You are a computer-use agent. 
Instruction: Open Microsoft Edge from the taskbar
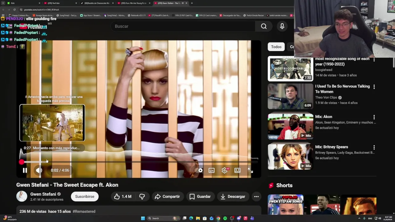tap(191, 218)
